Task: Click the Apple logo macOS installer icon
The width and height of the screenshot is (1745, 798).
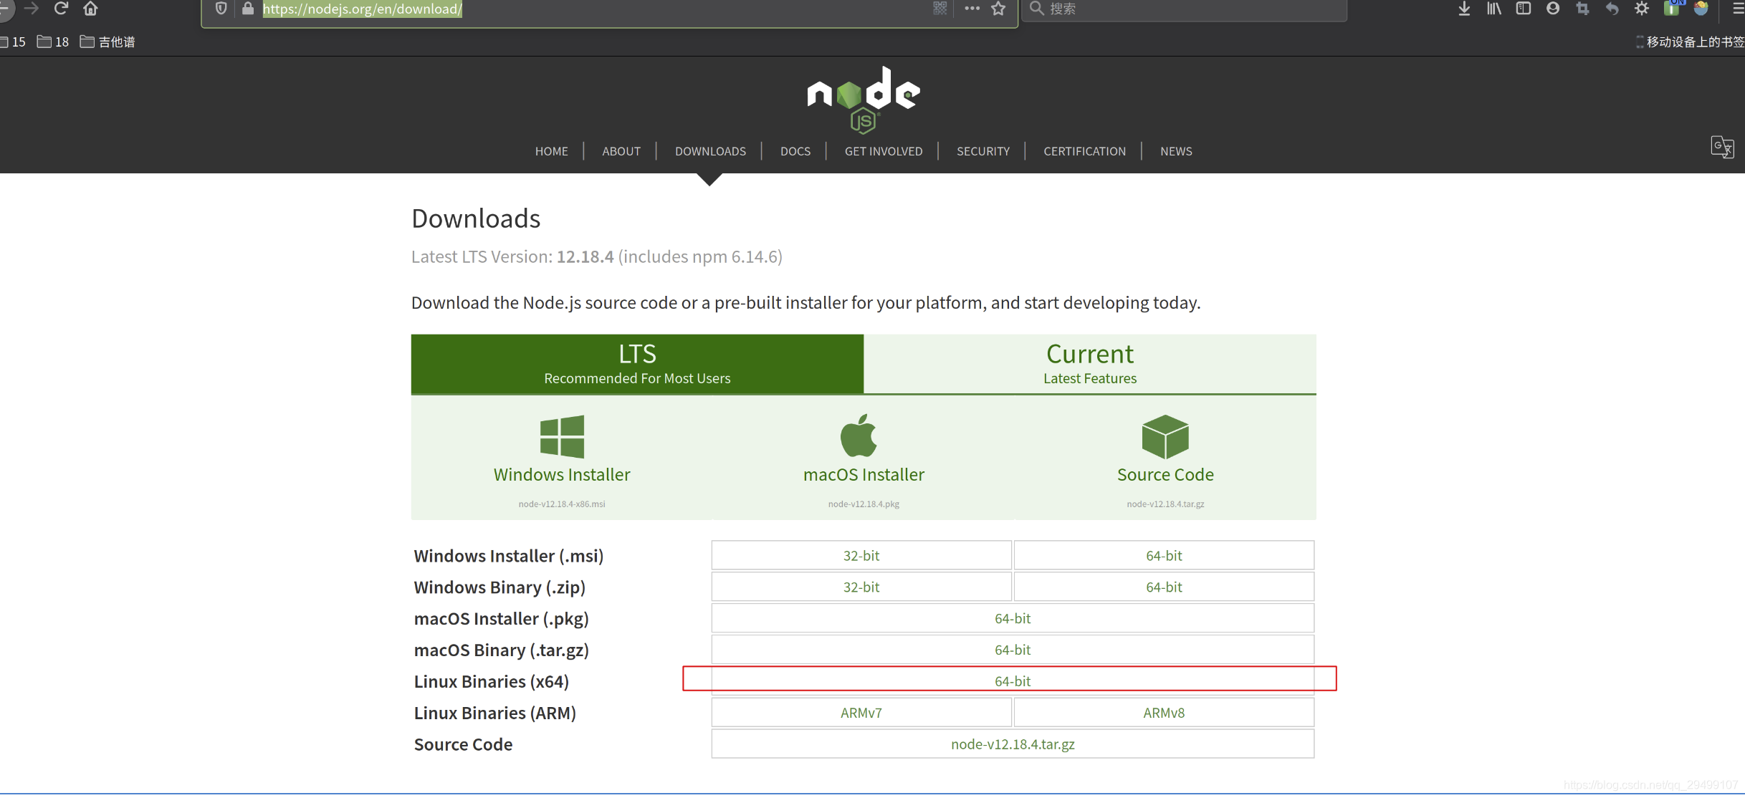Action: [x=859, y=435]
